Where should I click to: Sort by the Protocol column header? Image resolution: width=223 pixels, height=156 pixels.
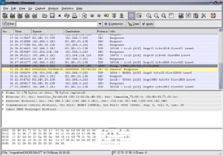click(102, 31)
